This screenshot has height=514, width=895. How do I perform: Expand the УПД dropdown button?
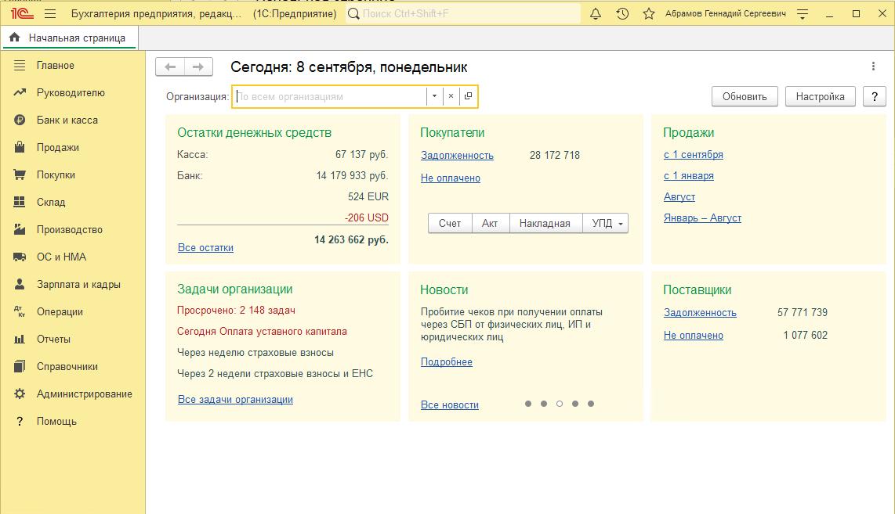(621, 224)
